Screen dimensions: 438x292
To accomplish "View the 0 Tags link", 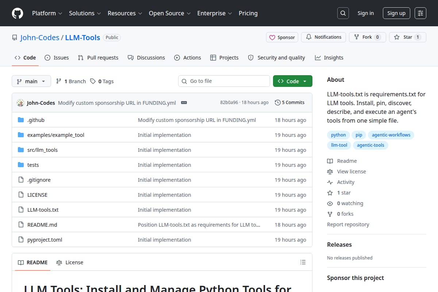I will [102, 81].
